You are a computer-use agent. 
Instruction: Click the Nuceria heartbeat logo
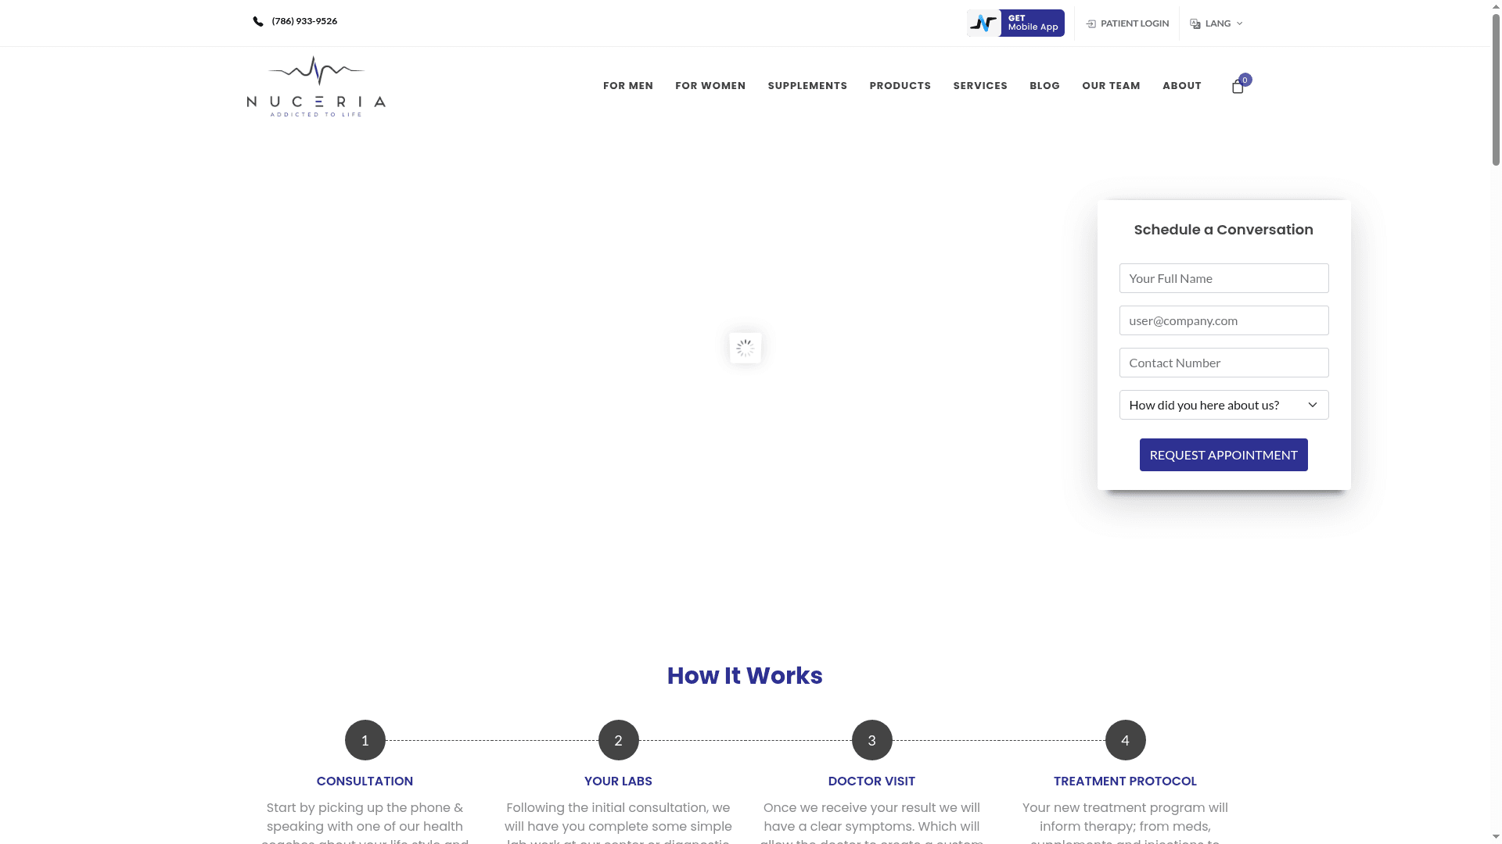click(315, 85)
